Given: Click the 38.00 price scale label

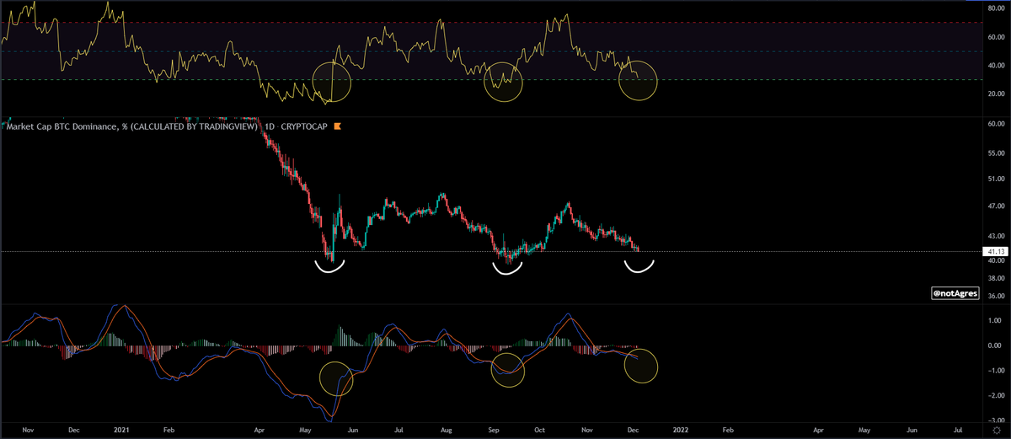Looking at the screenshot, I should tap(994, 278).
